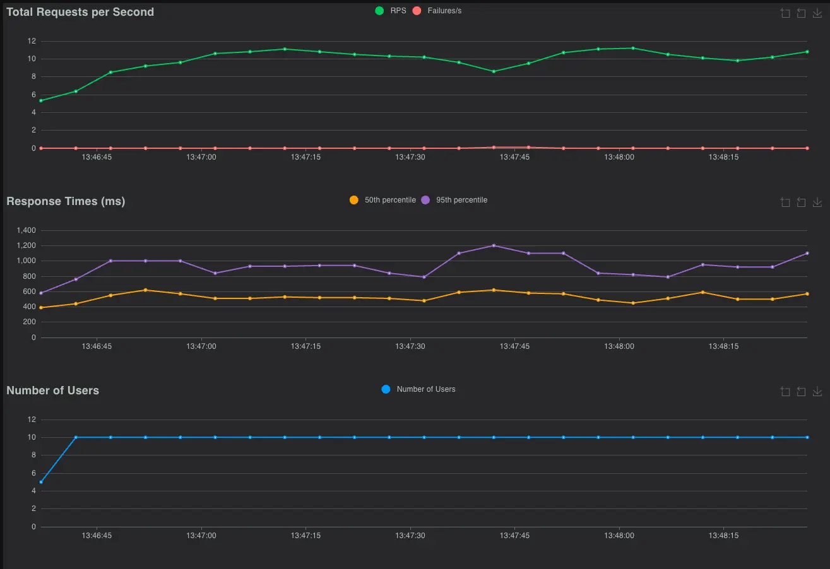
Task: Select the 1,200 ms peak on 95th percentile line
Action: click(494, 245)
